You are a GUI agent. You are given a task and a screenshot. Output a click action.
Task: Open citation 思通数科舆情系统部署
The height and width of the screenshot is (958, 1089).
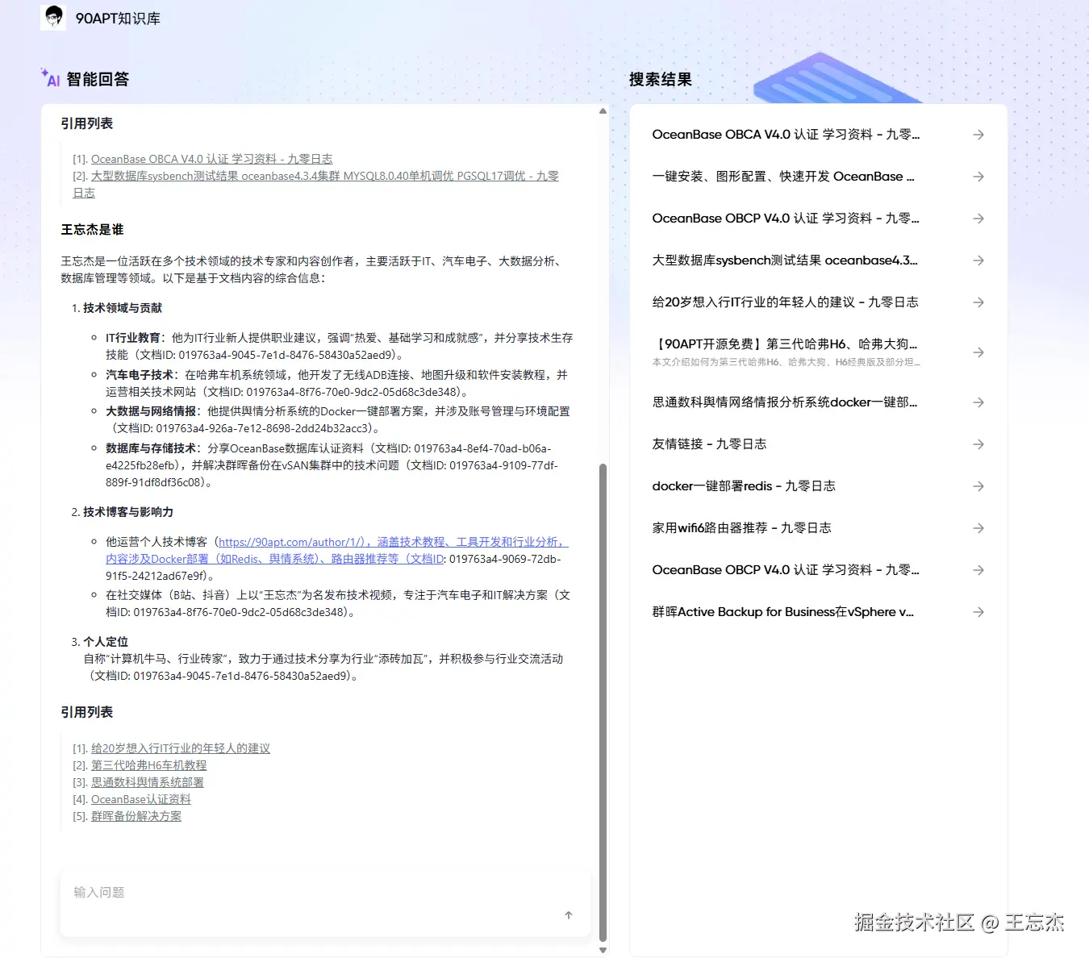(147, 782)
